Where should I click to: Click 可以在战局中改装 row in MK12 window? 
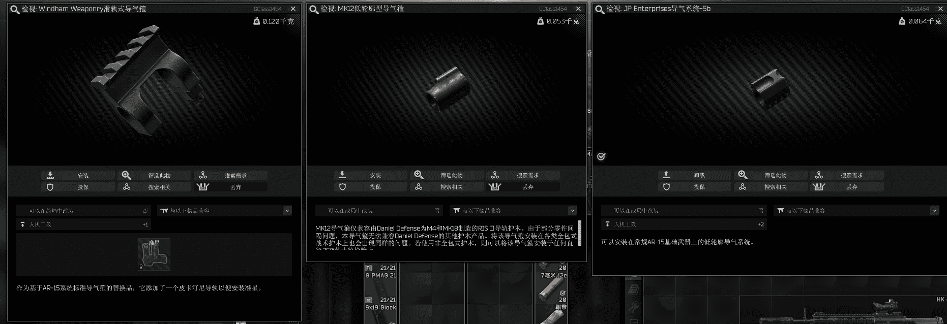click(x=378, y=210)
